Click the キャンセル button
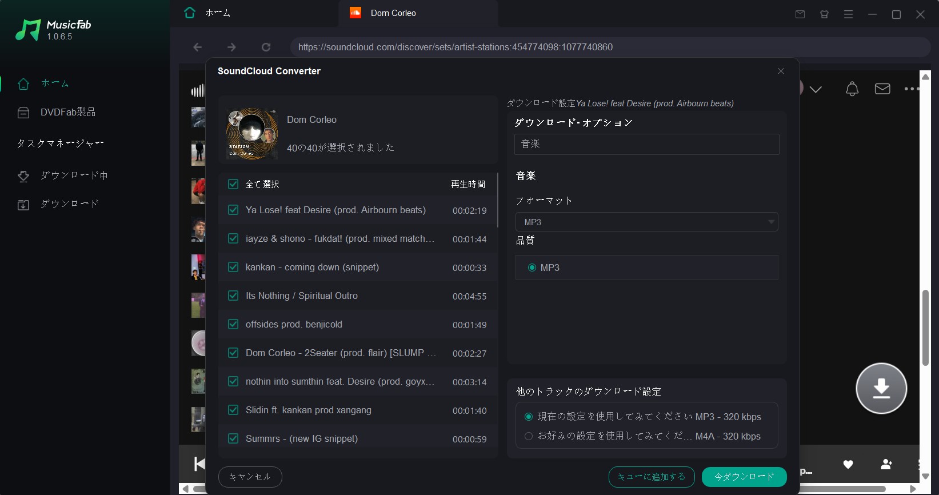Viewport: 939px width, 495px height. 250,477
